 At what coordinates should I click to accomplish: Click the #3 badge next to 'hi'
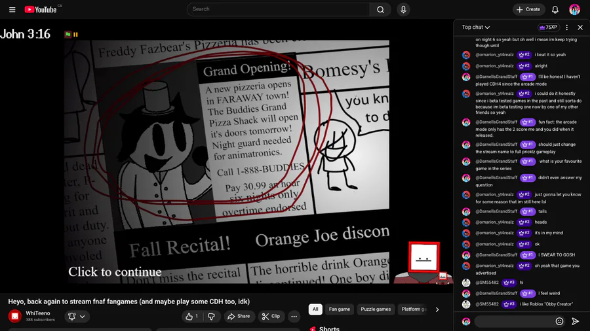tap(509, 283)
